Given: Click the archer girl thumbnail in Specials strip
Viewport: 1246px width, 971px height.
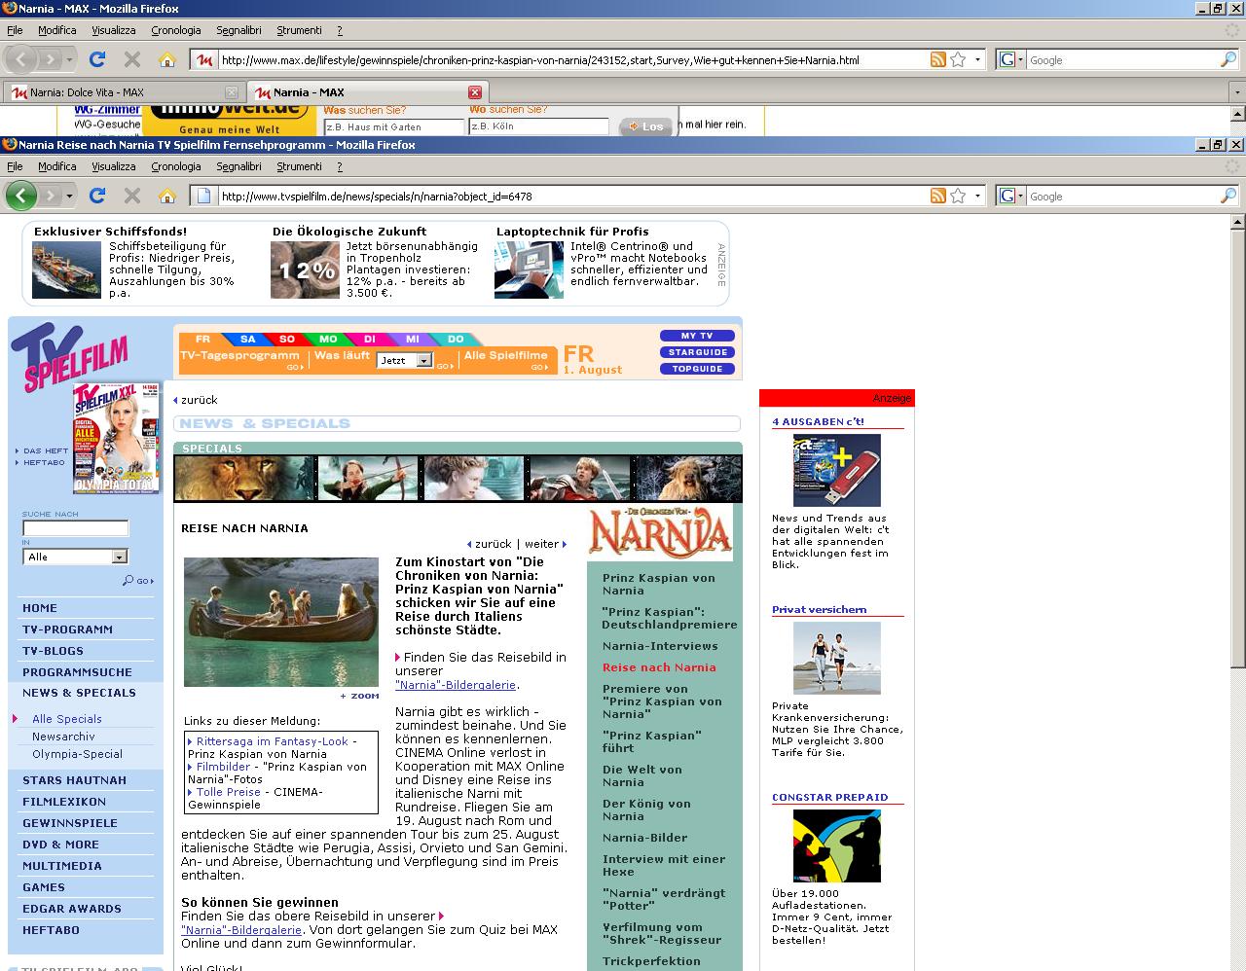Looking at the screenshot, I should tap(368, 478).
